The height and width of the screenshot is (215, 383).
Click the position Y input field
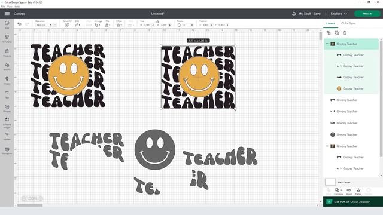223,25
